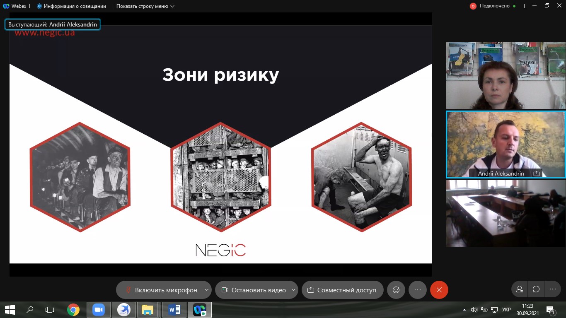Open Zoom from the taskbar

coord(99,310)
